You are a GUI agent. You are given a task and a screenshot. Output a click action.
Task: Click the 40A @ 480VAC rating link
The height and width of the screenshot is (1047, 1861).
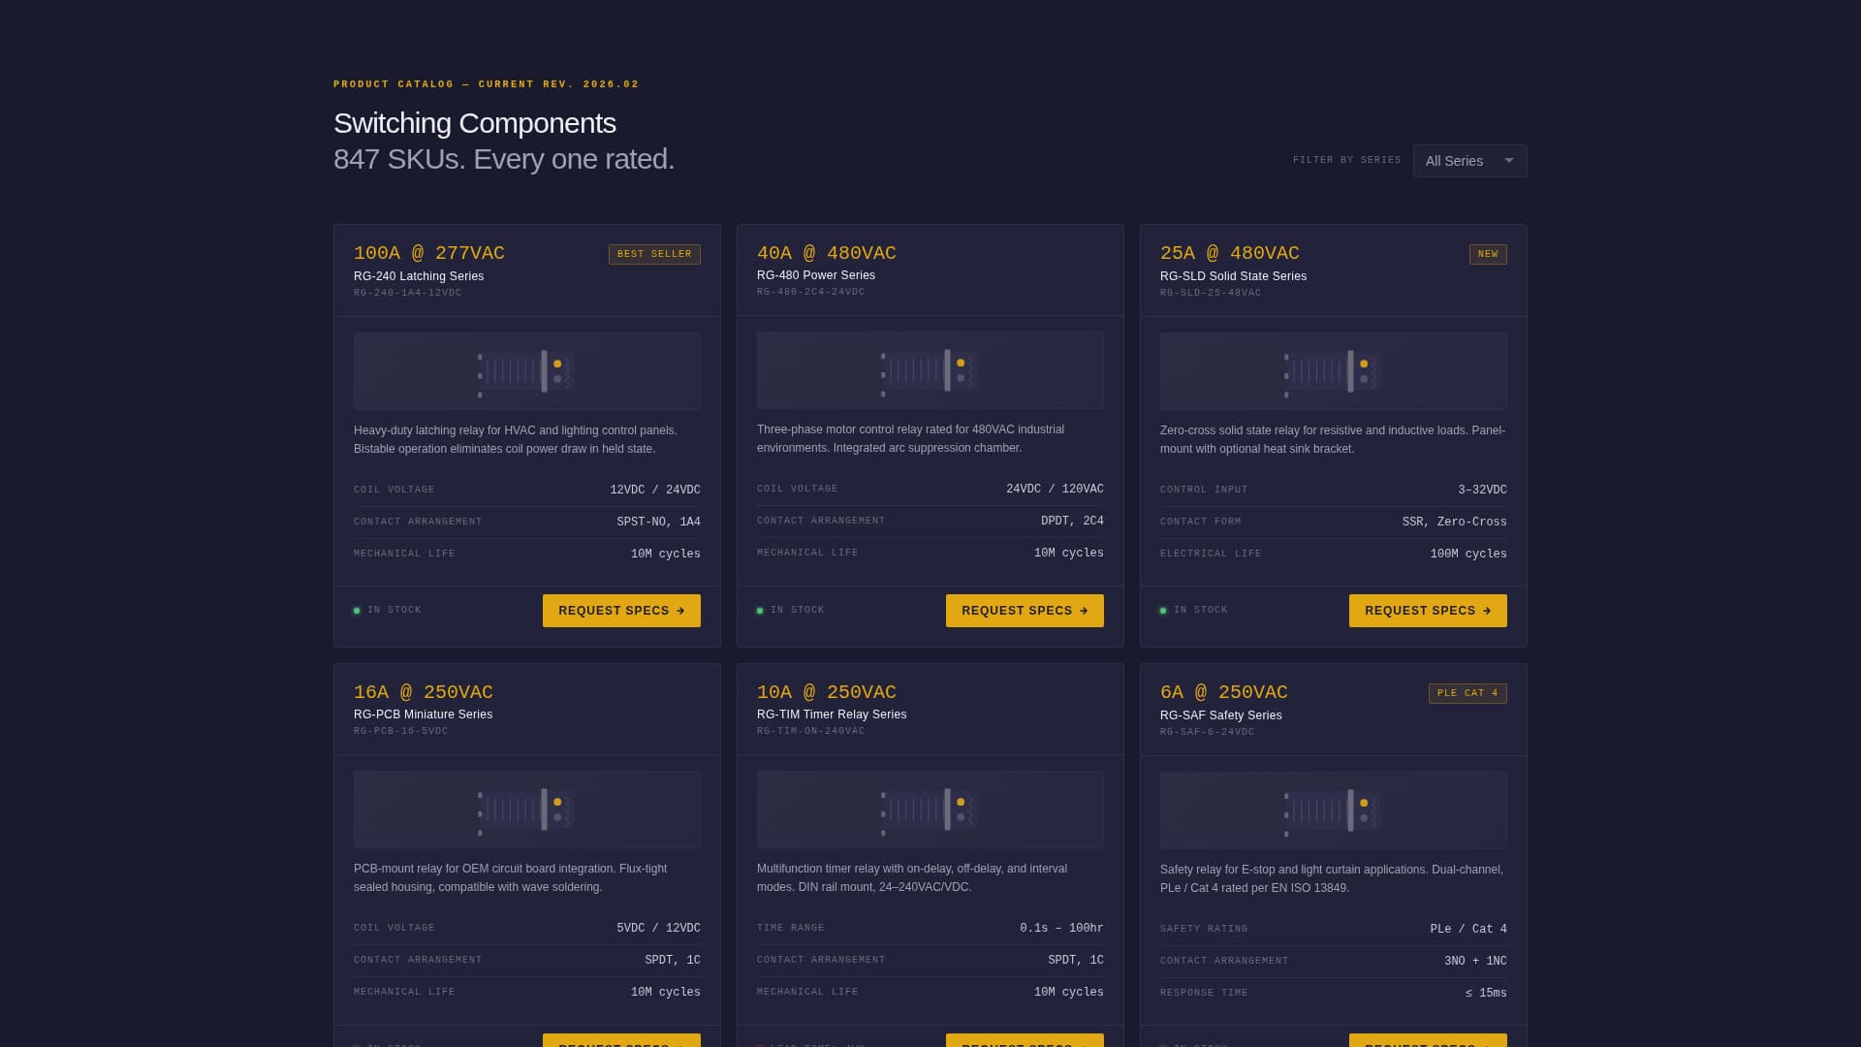coord(826,252)
